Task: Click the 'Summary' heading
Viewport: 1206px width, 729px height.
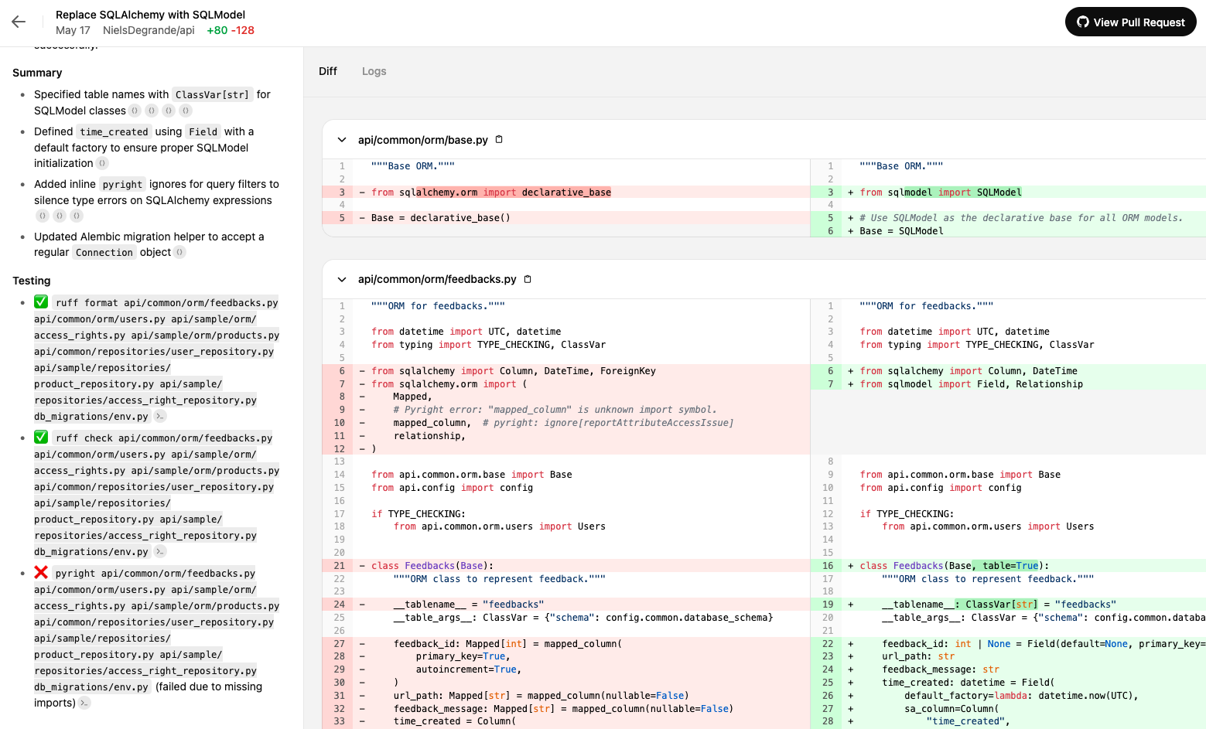Action: coord(37,73)
